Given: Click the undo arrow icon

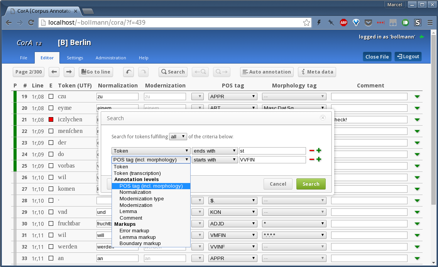Looking at the screenshot, I should tap(129, 72).
